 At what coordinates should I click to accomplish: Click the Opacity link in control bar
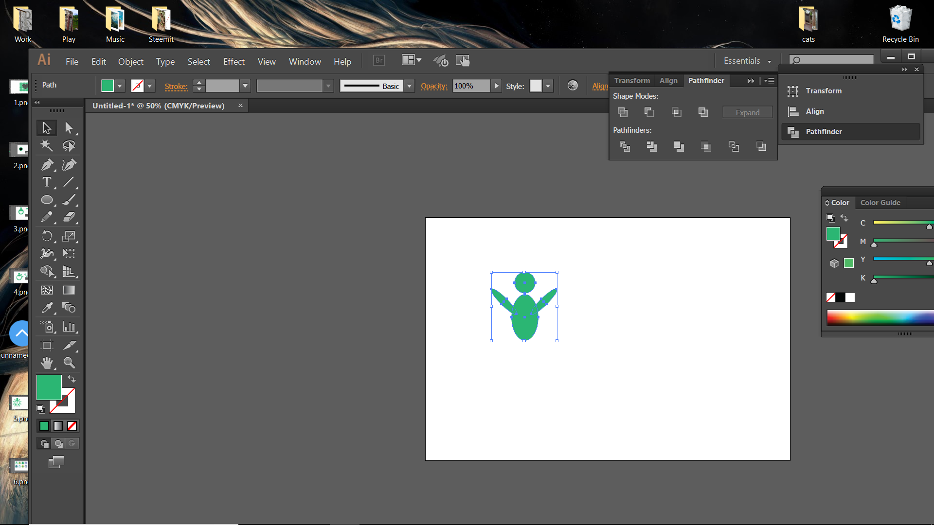(x=434, y=86)
